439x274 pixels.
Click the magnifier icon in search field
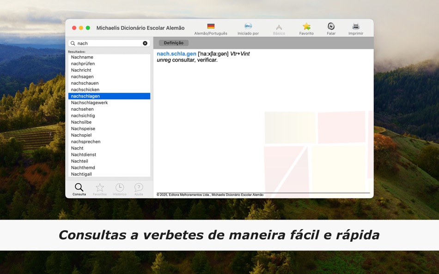[x=73, y=43]
